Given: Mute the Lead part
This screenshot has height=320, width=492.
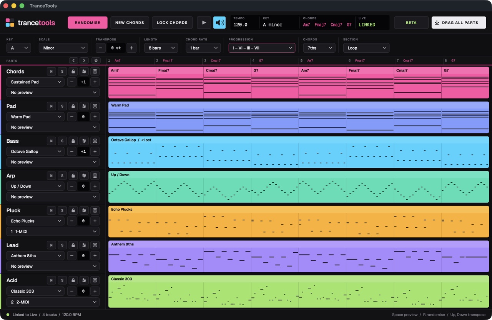Looking at the screenshot, I should point(51,245).
